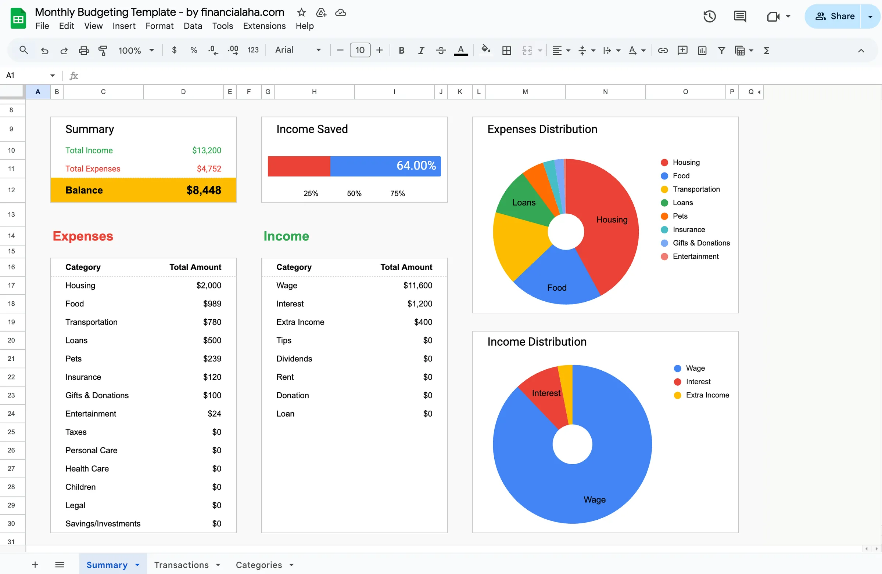The image size is (882, 574).
Task: Insert a comment from the toolbar
Action: coord(682,50)
